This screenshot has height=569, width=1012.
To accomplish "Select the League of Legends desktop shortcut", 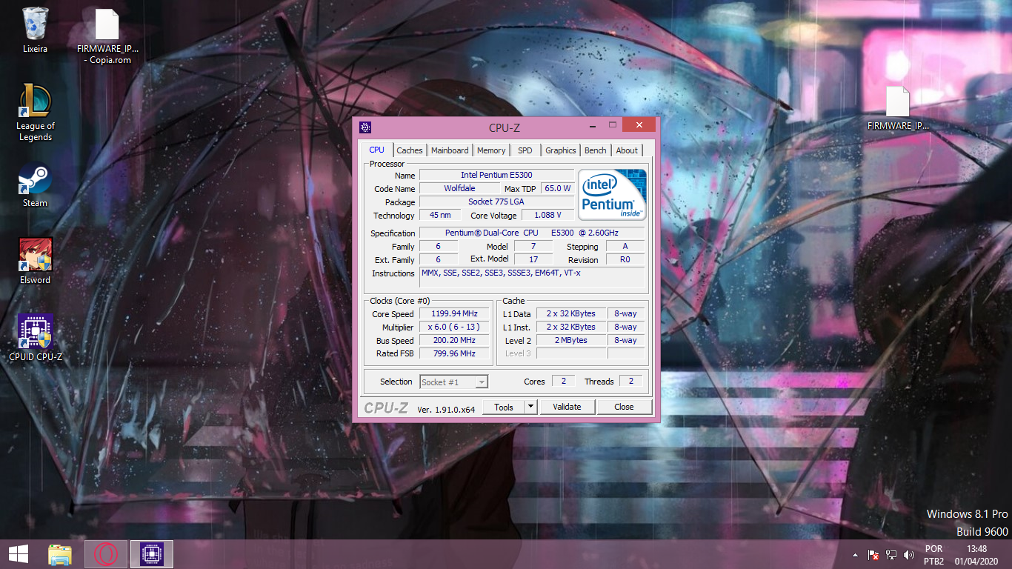I will point(35,113).
